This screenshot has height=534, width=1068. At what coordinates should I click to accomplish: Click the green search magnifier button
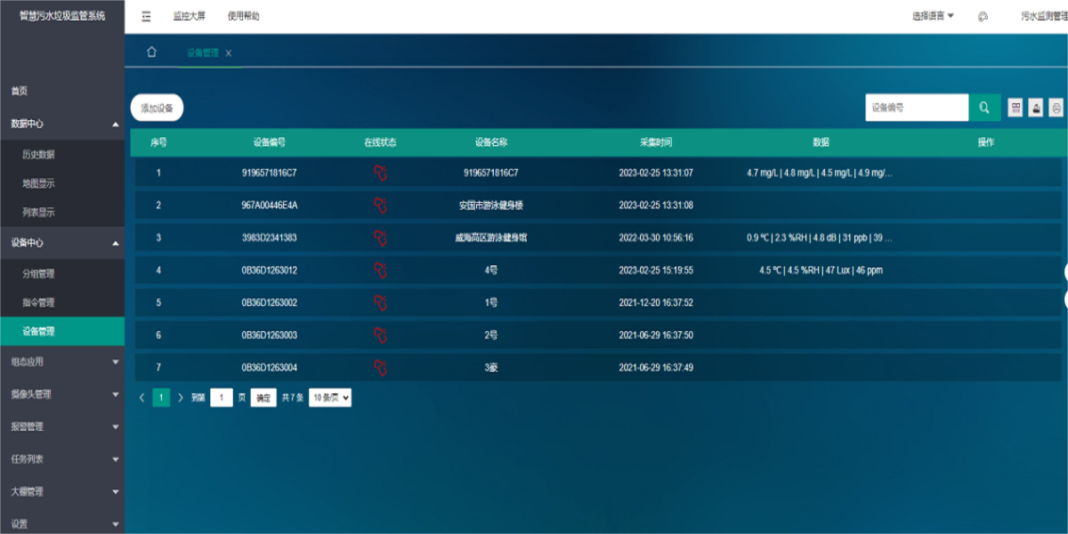(x=984, y=108)
